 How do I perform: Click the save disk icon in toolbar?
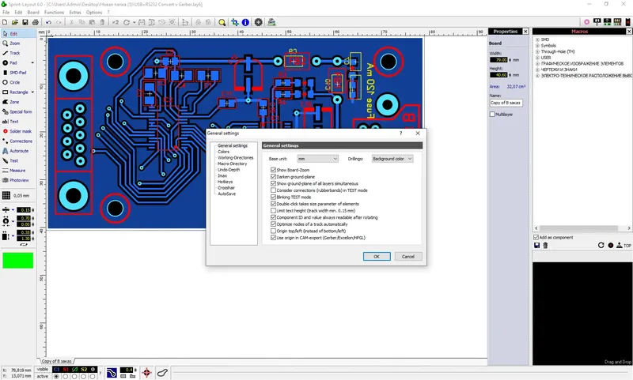coord(25,22)
